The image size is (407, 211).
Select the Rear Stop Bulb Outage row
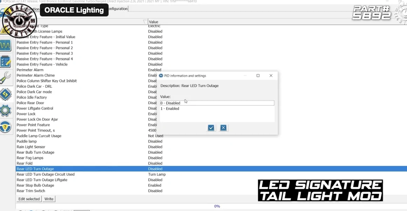tap(211, 185)
